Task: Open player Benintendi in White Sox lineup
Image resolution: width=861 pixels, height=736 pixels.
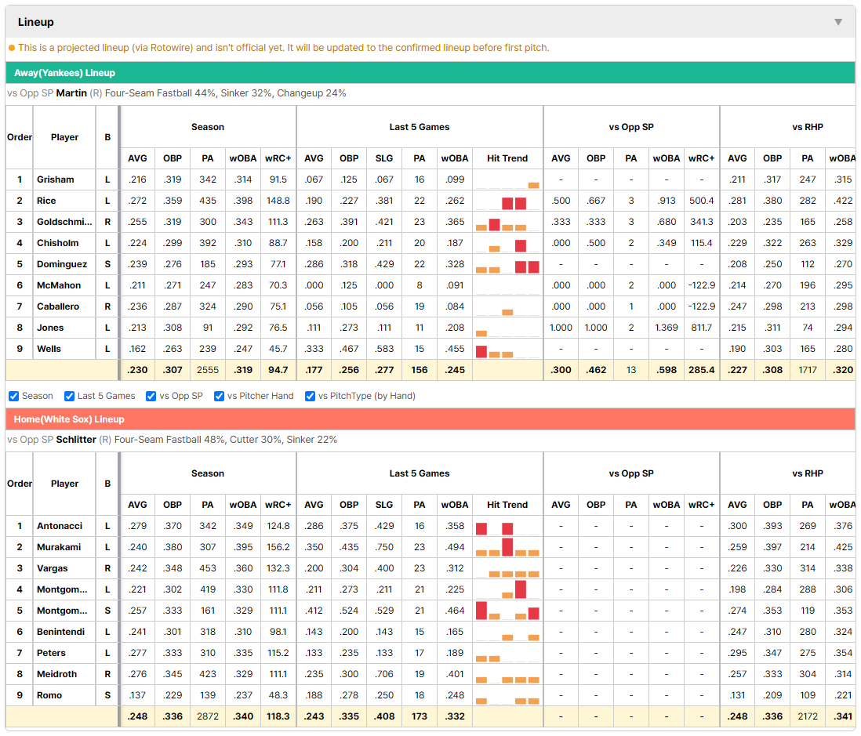Action: pos(61,632)
